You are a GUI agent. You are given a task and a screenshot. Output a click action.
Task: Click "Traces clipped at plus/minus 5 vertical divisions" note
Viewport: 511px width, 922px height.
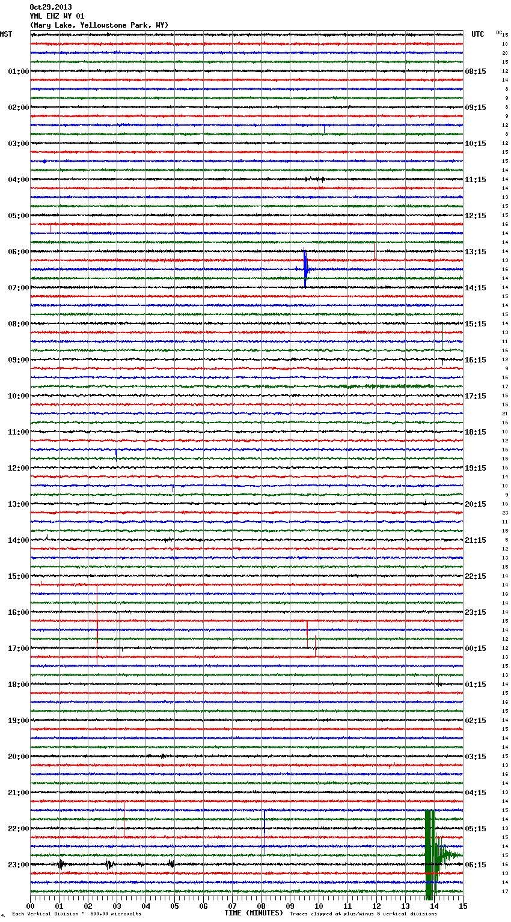tap(363, 914)
